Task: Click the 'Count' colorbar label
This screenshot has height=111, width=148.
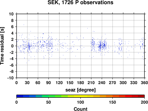Action: 81,109
